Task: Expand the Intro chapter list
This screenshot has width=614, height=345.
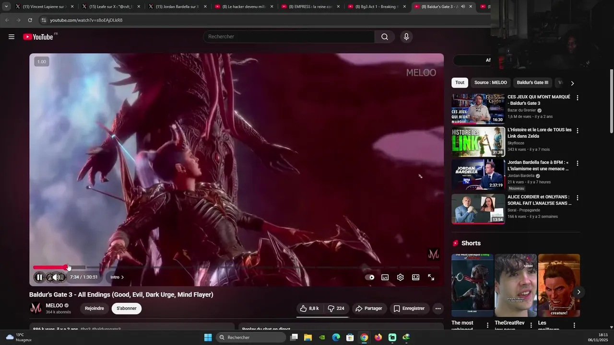Action: [117, 277]
